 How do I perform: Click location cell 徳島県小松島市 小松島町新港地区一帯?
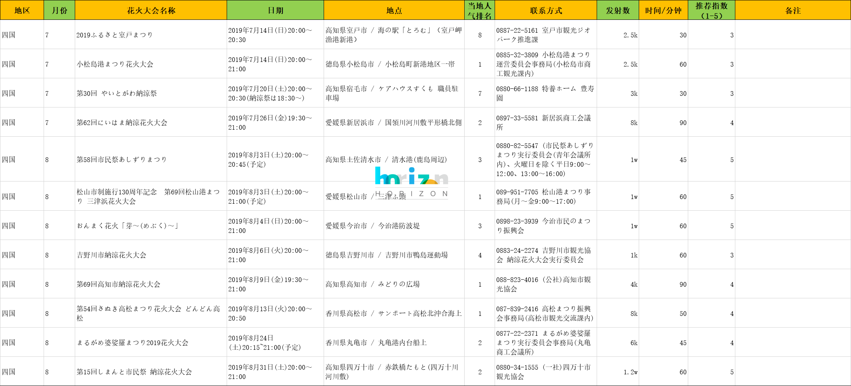[394, 64]
